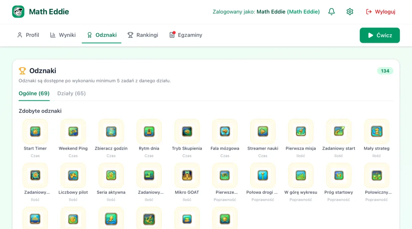
Task: Open the Egzaminy tab
Action: [x=186, y=35]
